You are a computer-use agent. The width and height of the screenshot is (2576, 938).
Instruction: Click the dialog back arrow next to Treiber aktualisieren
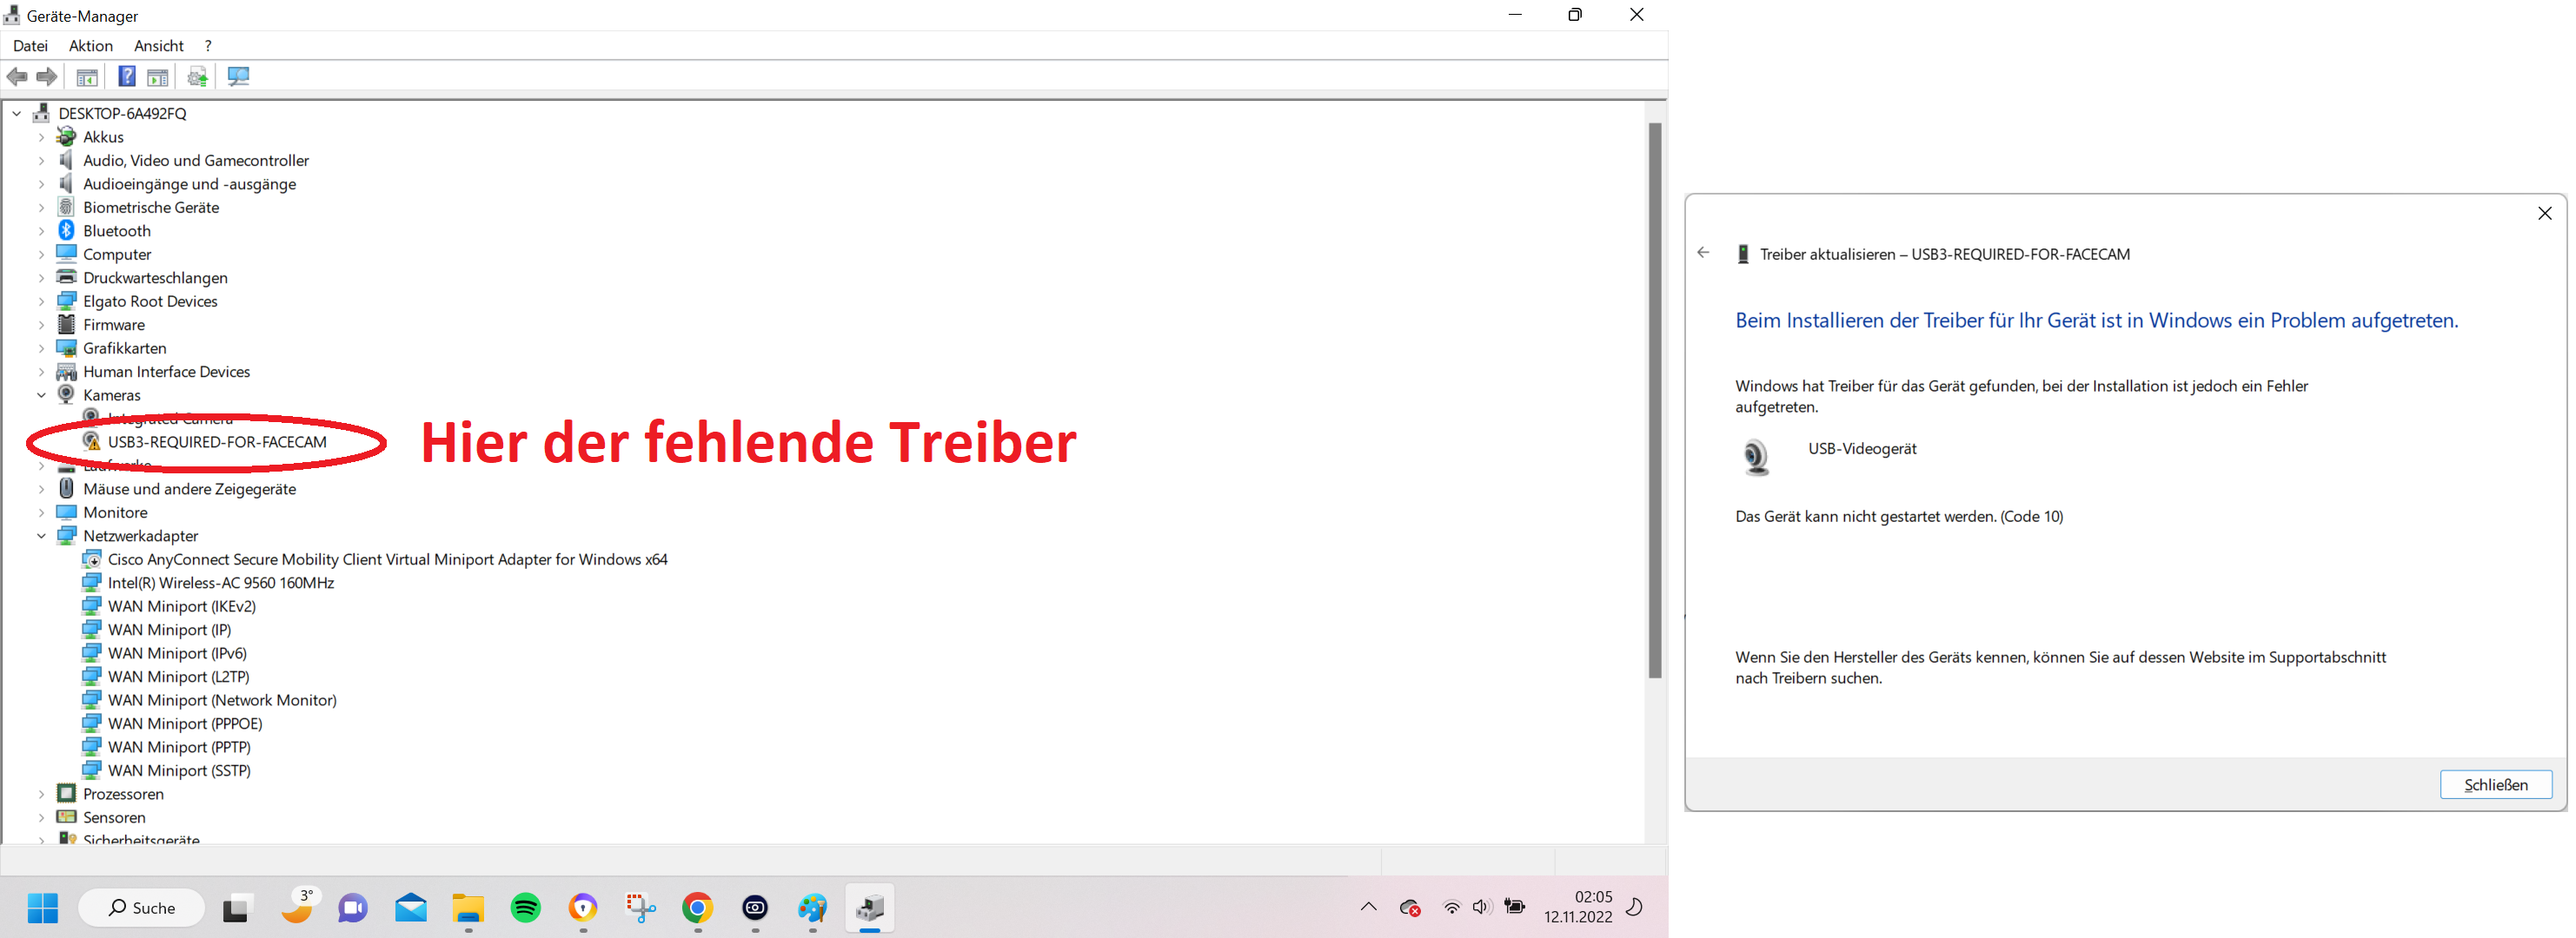[1703, 254]
